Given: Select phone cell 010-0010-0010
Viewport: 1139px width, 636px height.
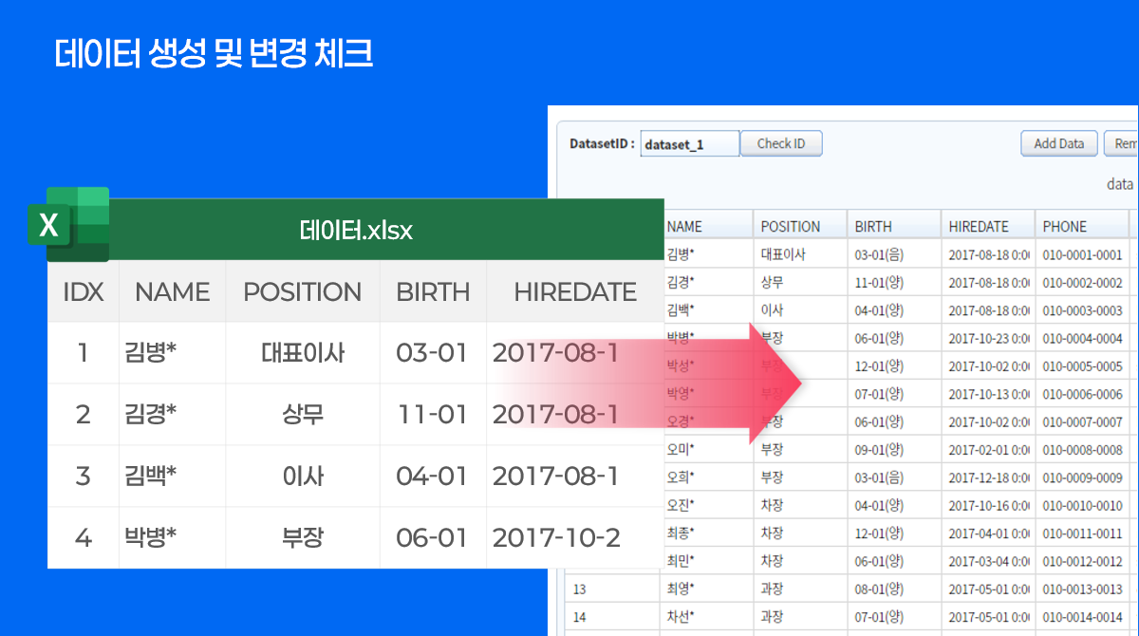Looking at the screenshot, I should [1083, 505].
